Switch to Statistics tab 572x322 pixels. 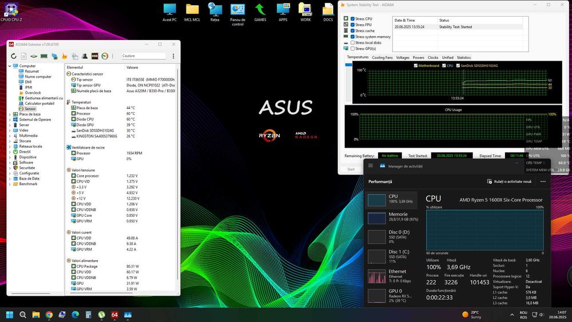coord(464,58)
